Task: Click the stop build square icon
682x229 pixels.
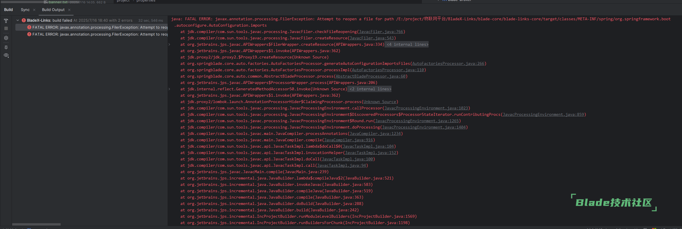Action: (x=6, y=28)
